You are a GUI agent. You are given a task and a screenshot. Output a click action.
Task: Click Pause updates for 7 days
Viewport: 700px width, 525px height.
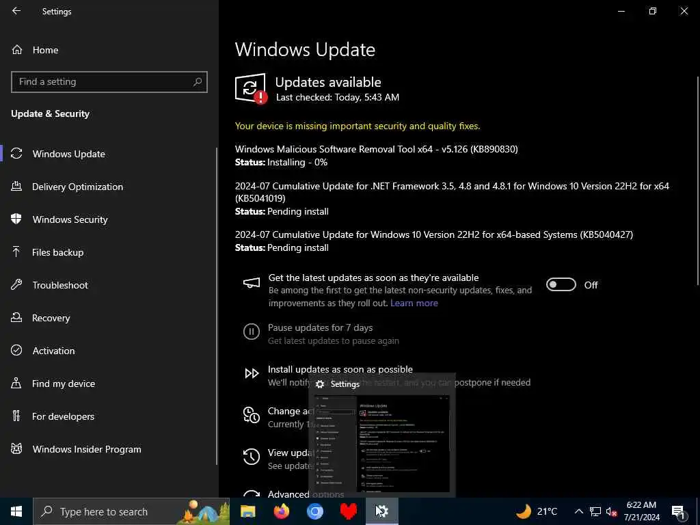point(320,327)
